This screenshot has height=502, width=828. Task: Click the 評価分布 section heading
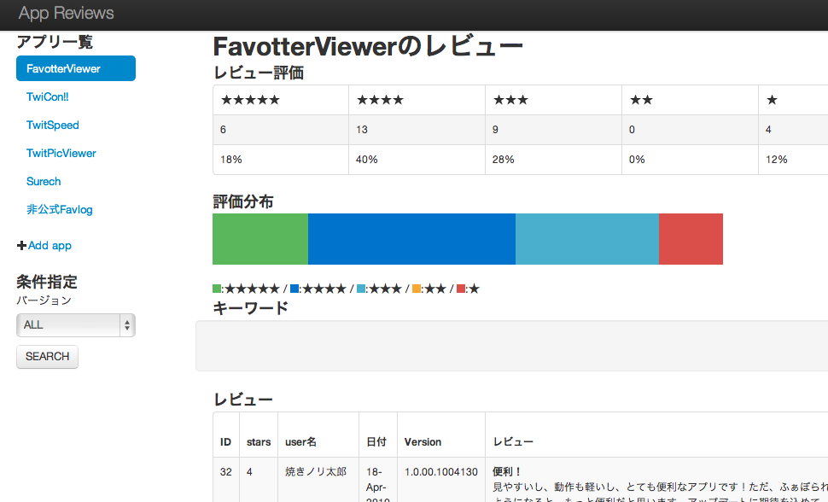(x=243, y=201)
